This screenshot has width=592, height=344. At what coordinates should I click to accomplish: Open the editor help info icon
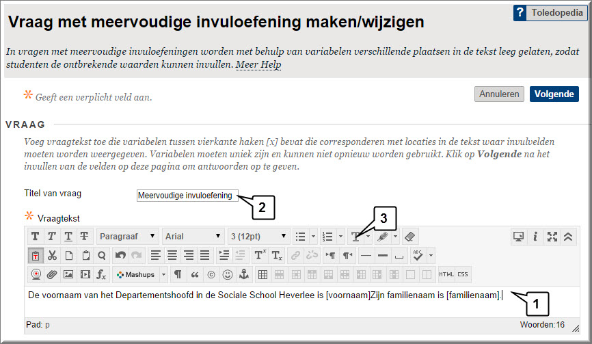(x=535, y=237)
